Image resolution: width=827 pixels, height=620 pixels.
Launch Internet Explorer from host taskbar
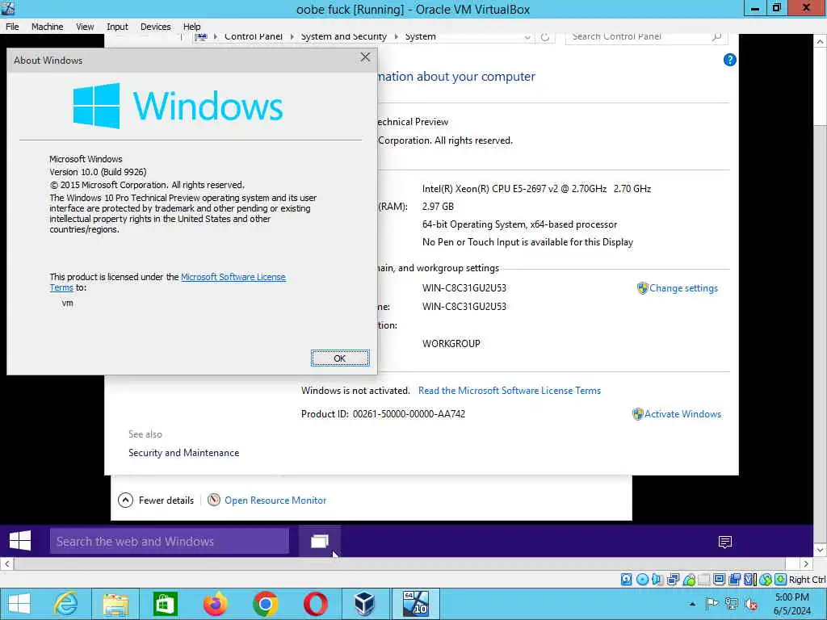tap(66, 604)
